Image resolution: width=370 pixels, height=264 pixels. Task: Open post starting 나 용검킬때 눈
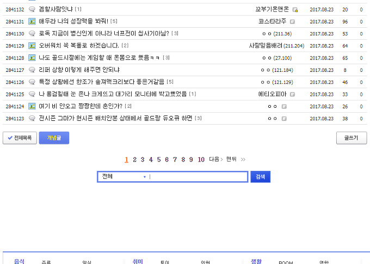coord(113,94)
